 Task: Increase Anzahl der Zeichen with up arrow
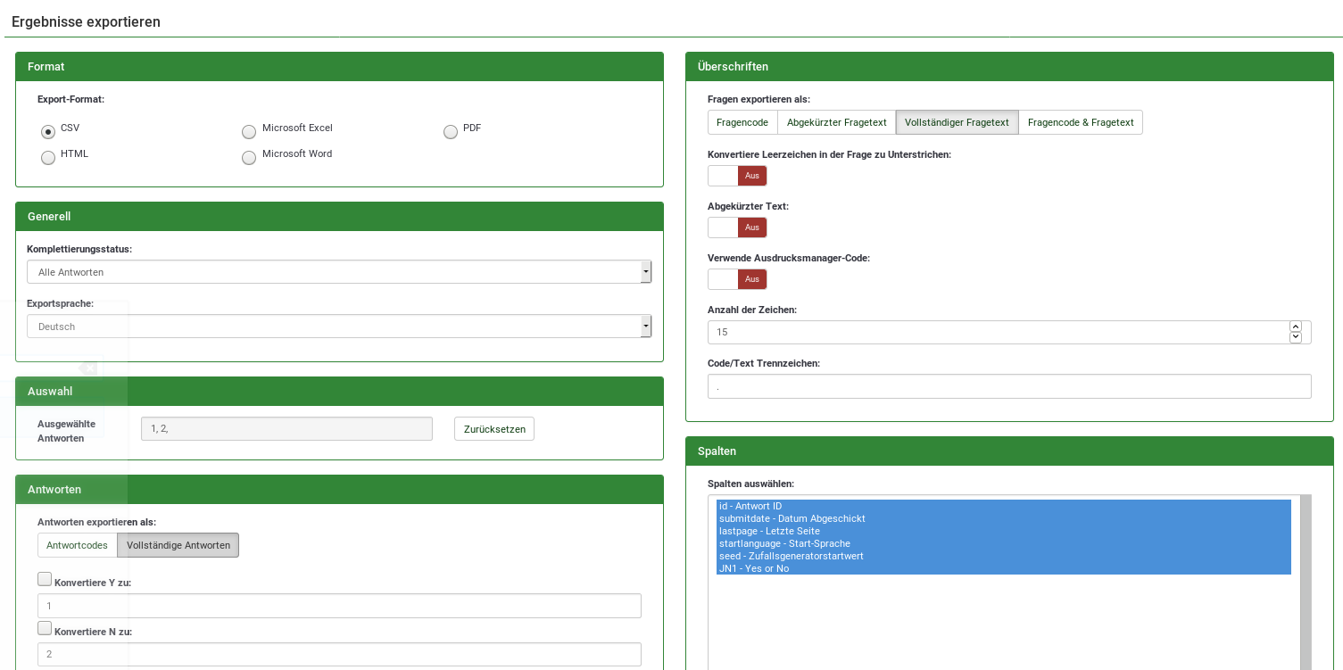point(1295,327)
